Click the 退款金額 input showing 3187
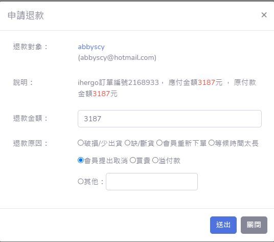Screen dimensions: 274x242 (x=170, y=119)
